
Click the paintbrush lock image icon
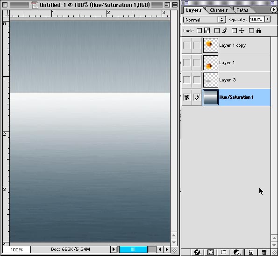tap(224, 31)
